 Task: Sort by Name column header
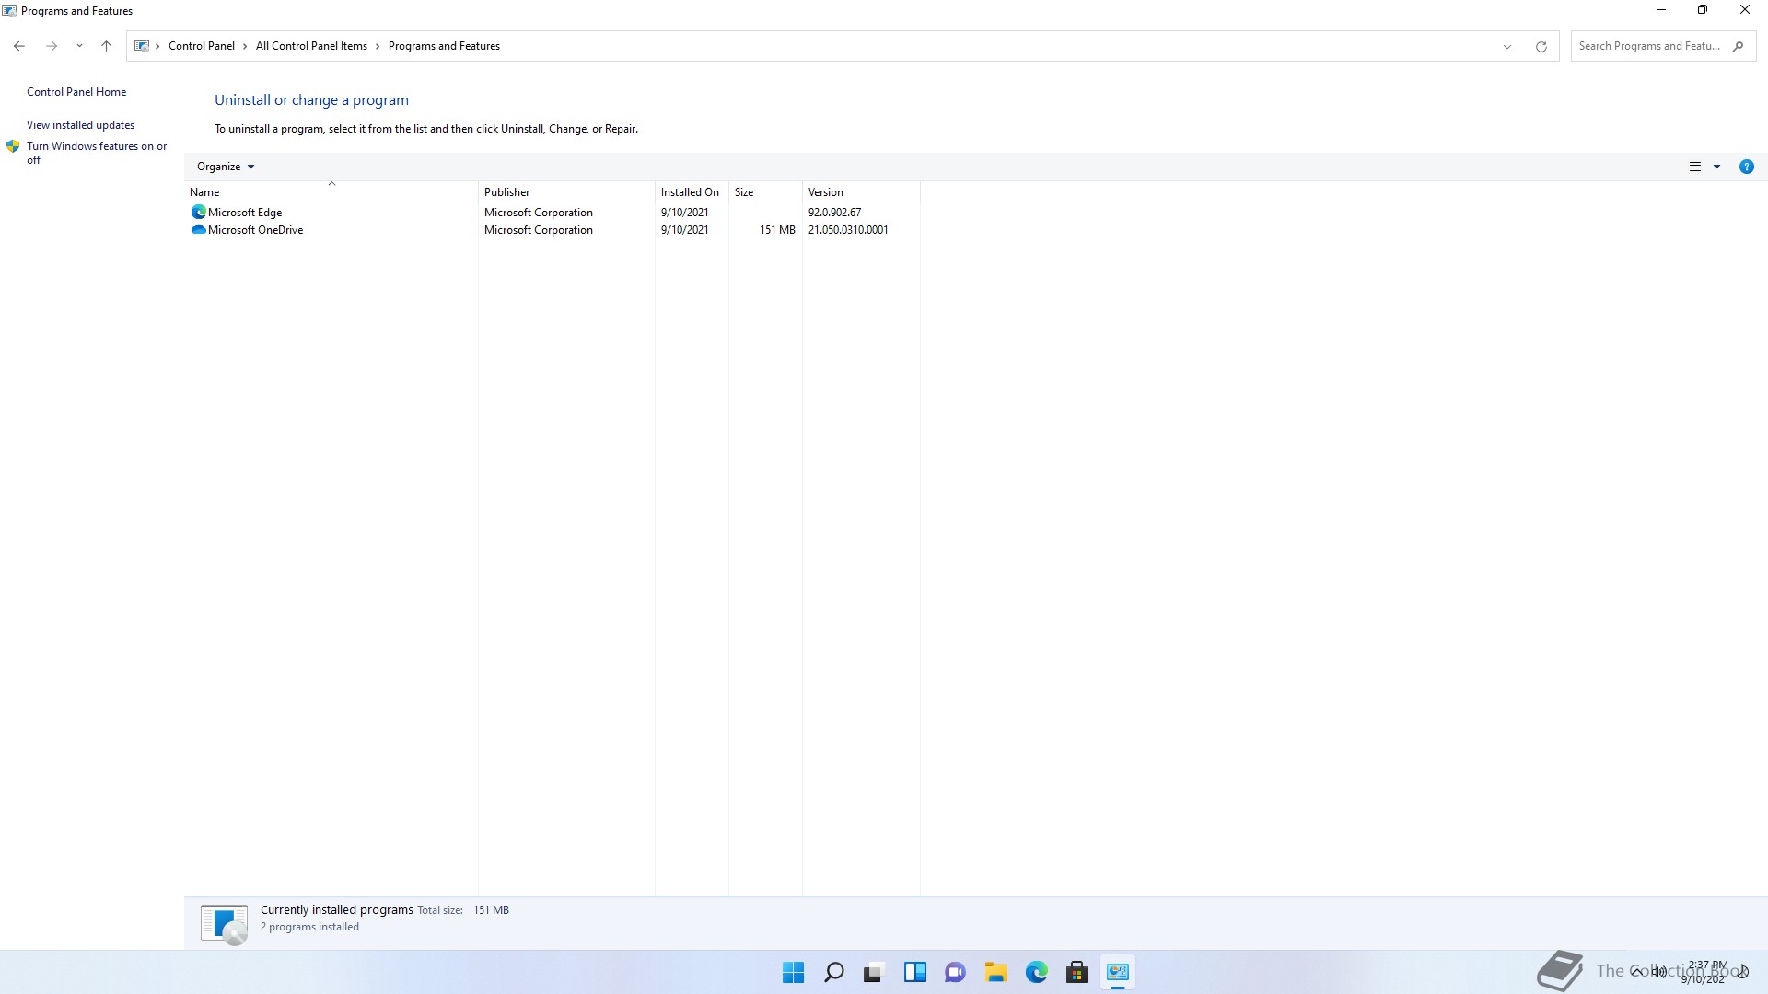(331, 192)
